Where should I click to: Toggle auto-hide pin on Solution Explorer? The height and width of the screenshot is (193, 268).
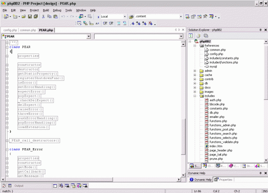coord(260,30)
